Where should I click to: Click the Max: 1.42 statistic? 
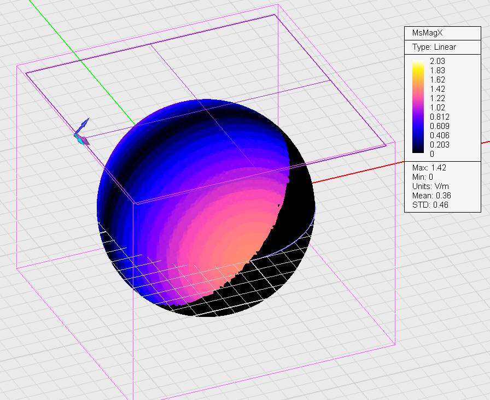click(x=428, y=168)
